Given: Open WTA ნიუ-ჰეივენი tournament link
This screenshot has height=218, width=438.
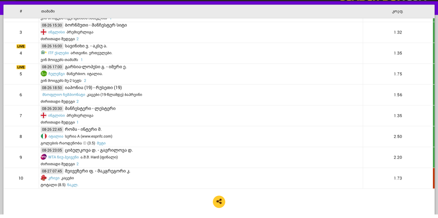Looking at the screenshot, I should pos(63,157).
